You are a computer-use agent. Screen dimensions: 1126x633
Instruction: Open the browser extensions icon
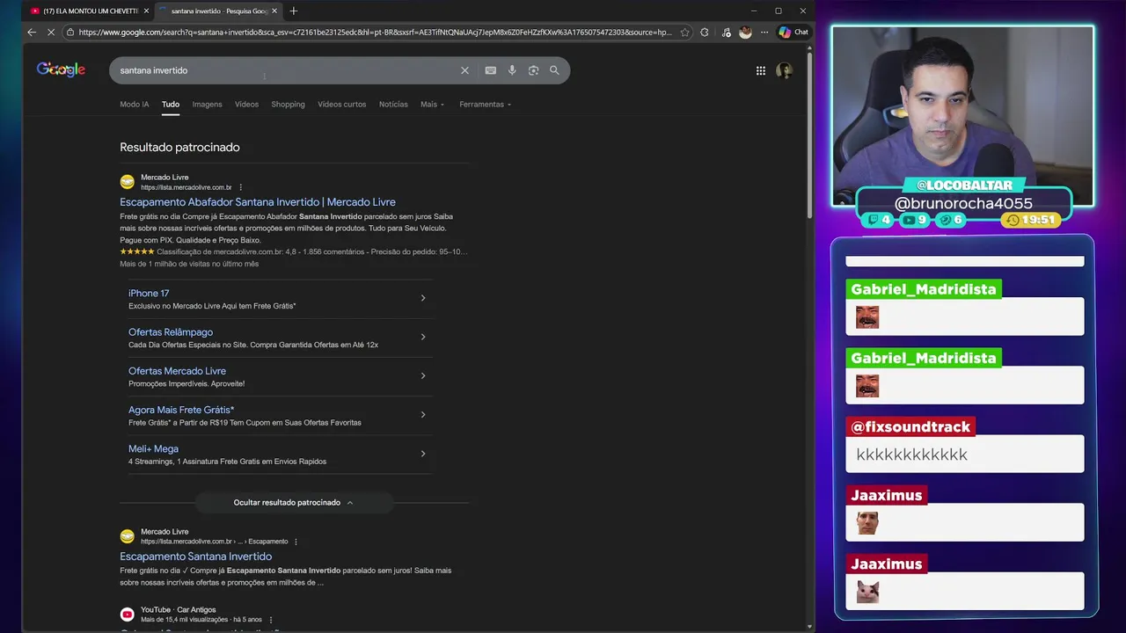pyautogui.click(x=705, y=33)
